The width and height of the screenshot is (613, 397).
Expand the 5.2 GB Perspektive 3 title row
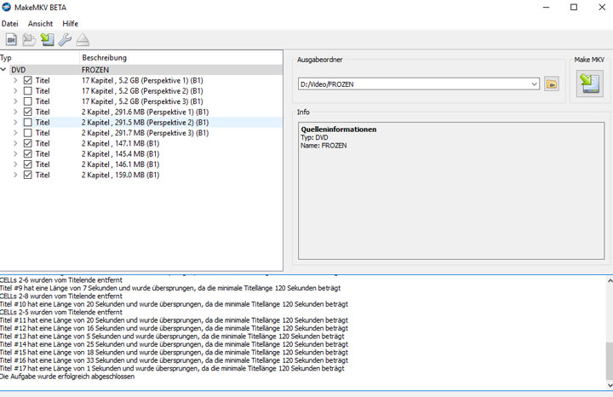pyautogui.click(x=15, y=101)
